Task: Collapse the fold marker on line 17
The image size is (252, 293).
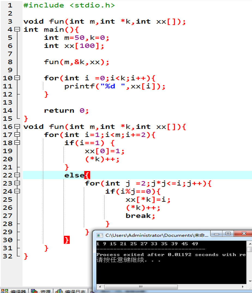Action: pyautogui.click(x=17, y=134)
